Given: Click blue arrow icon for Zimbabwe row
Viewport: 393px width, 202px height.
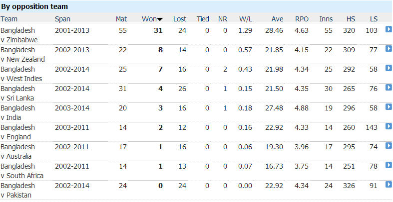Looking at the screenshot, I should pos(389,30).
